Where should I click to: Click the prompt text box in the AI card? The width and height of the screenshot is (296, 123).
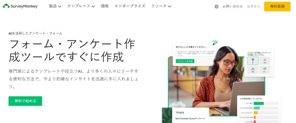[196, 53]
